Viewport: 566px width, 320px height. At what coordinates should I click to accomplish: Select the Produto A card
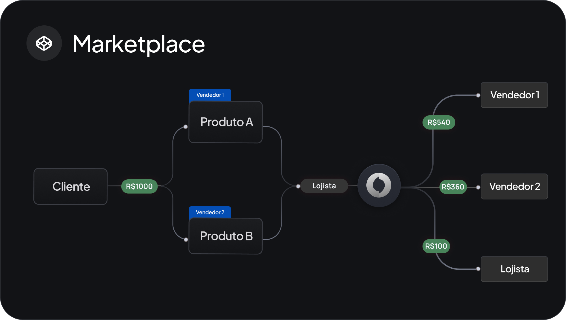226,122
